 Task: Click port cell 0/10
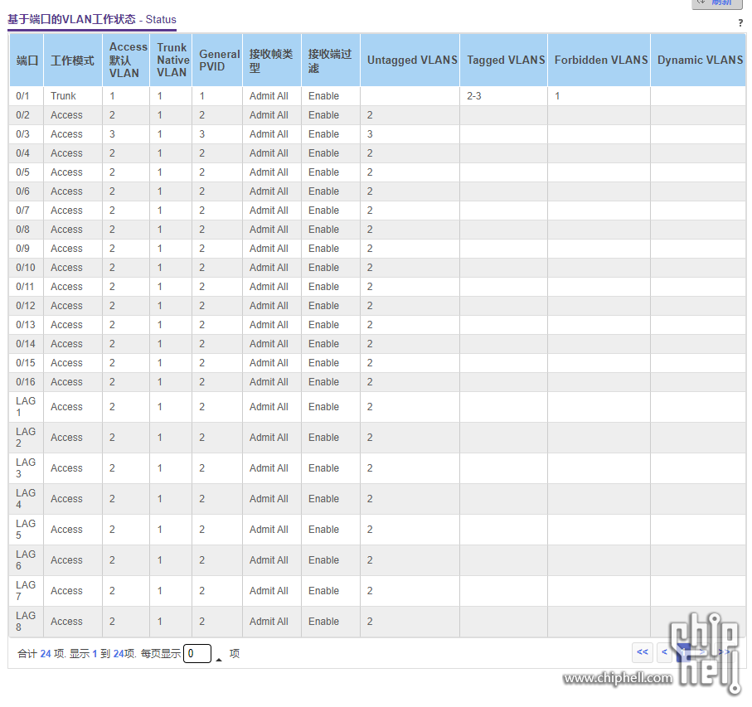pos(26,268)
